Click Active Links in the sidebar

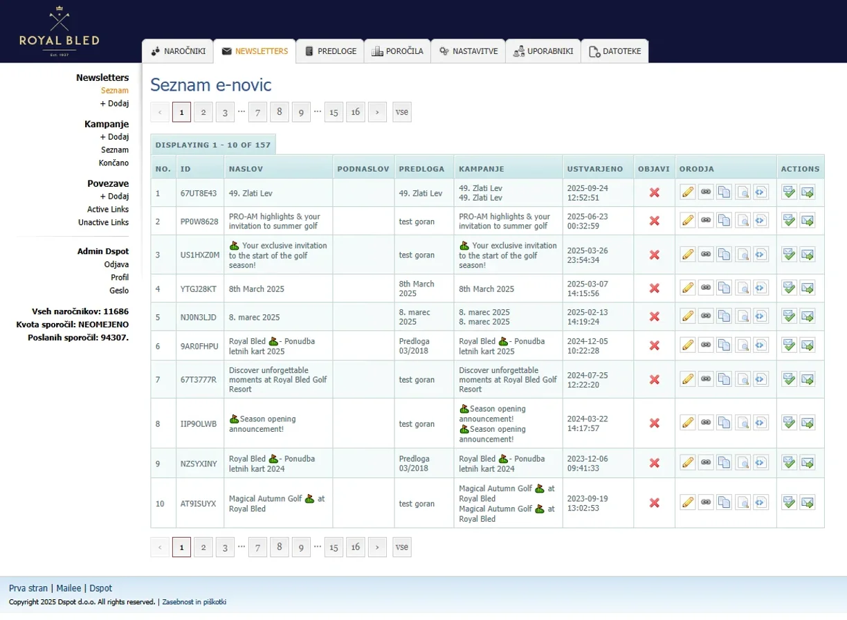tap(107, 209)
